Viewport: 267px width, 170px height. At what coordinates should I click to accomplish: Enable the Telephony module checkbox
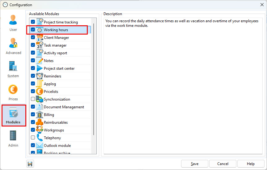[33, 138]
